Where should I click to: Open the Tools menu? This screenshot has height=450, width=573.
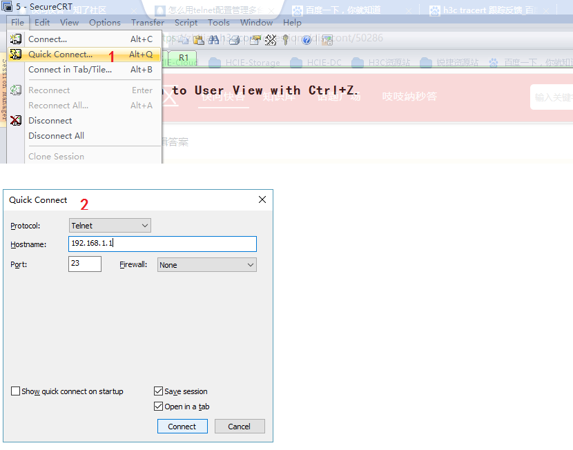point(219,23)
